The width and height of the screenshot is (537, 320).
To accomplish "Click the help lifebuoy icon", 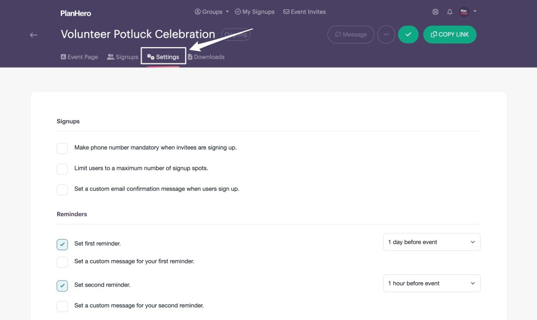I will [435, 12].
